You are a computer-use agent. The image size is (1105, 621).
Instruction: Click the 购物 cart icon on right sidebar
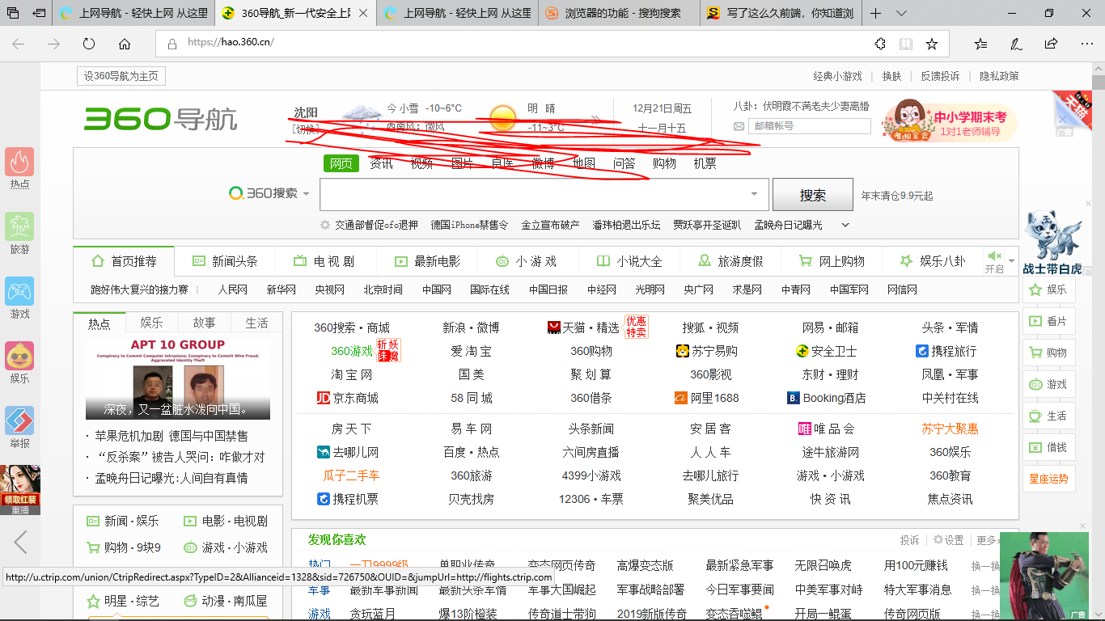tap(1035, 353)
